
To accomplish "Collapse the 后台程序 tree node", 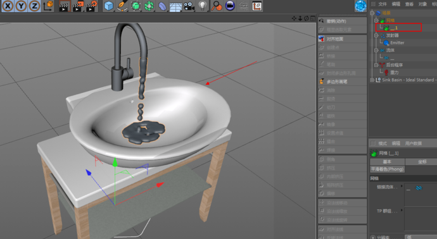I will (376, 65).
